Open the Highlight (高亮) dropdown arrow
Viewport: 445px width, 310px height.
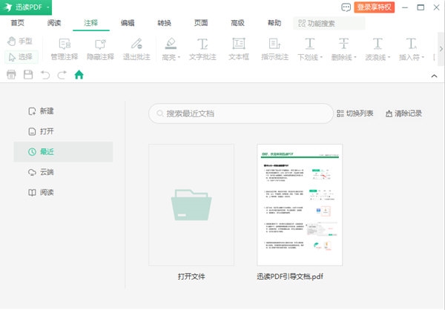(179, 58)
